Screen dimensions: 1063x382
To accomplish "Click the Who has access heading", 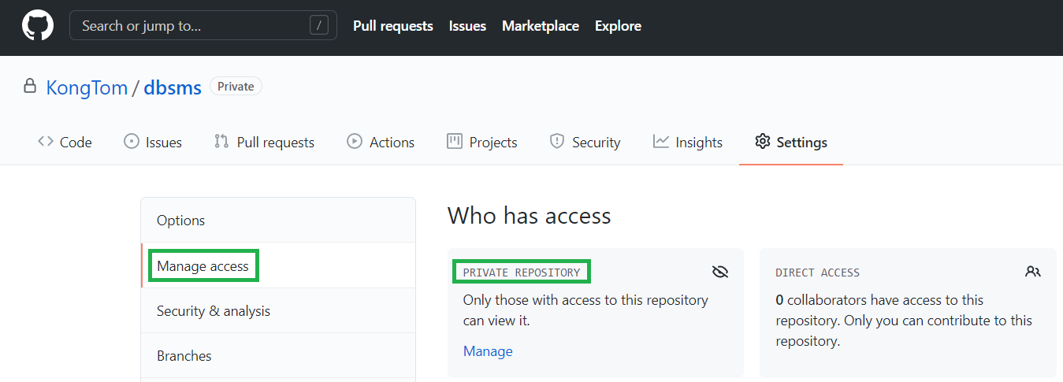I will [x=530, y=216].
